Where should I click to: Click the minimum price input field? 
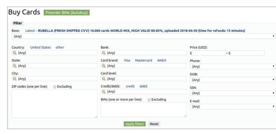pyautogui.click(x=209, y=53)
